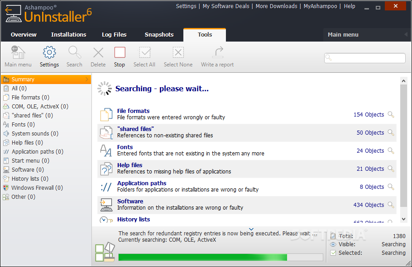This screenshot has height=267, width=412.
Task: Select Windows Firewall (0) entry
Action: 46,188
